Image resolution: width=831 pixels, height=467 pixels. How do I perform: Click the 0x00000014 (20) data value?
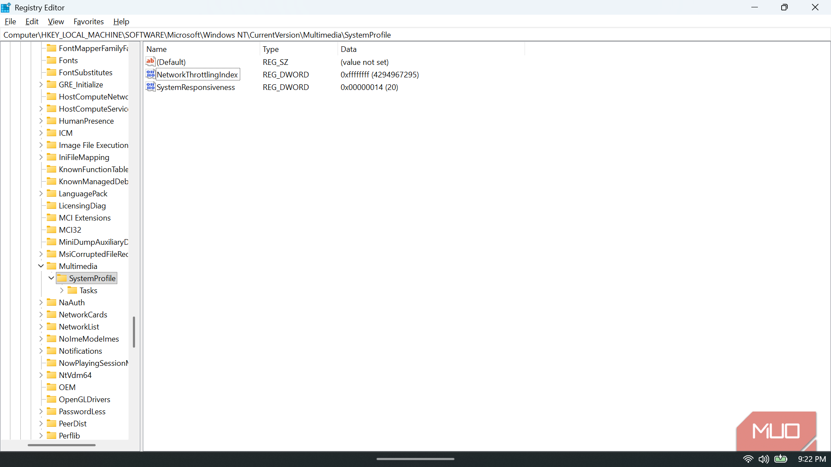pos(369,87)
